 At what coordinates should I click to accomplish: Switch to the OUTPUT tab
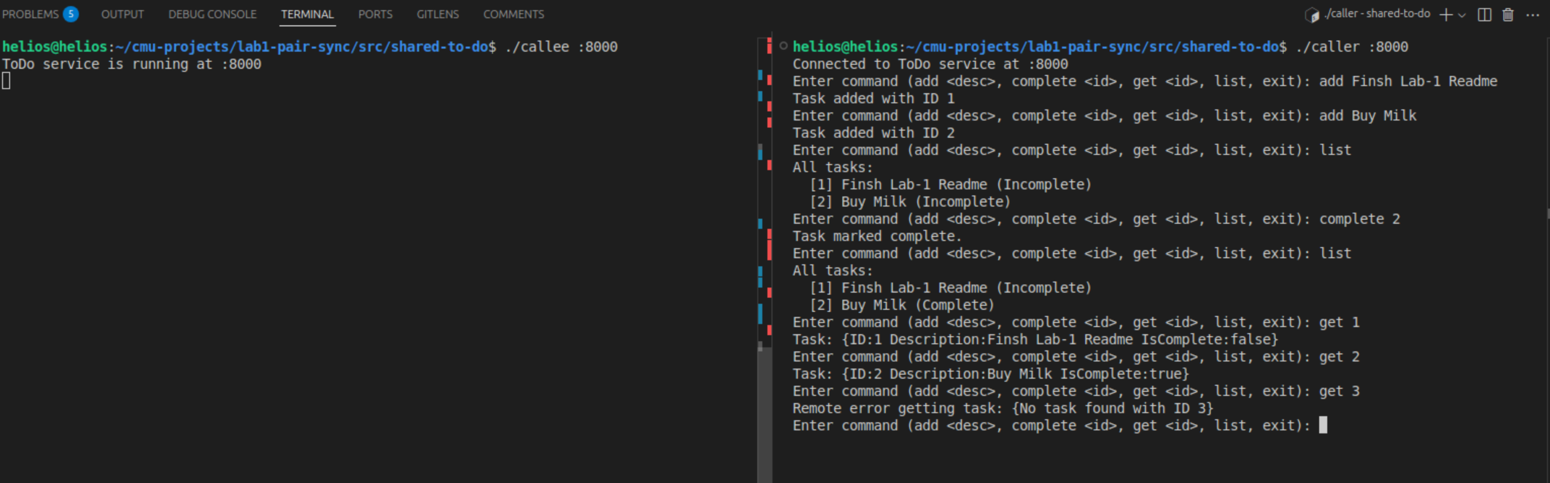click(122, 14)
